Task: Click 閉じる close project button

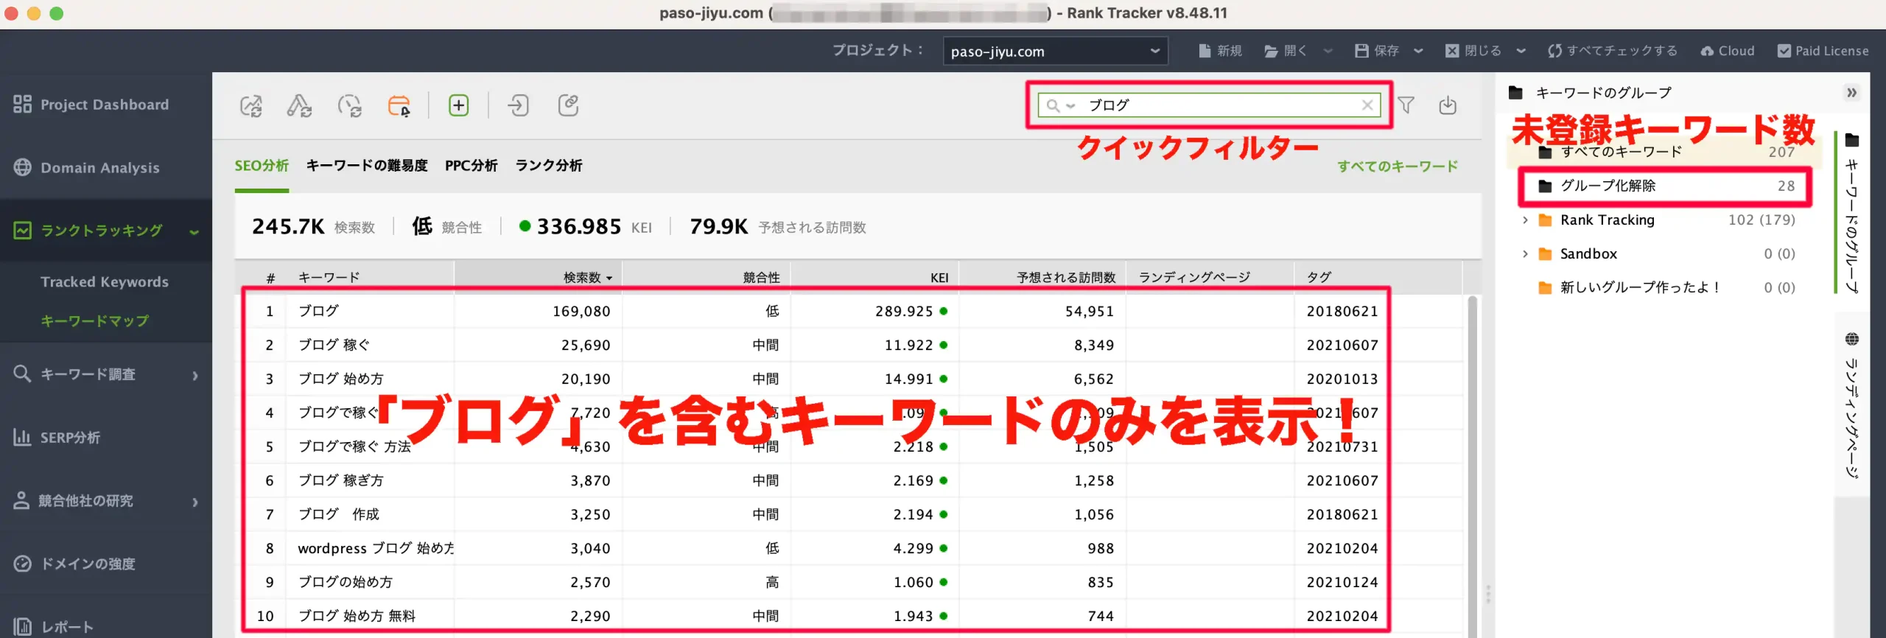Action: click(x=1473, y=51)
